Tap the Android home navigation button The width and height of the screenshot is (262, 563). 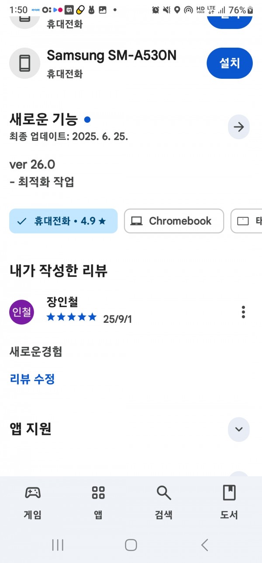click(x=131, y=545)
